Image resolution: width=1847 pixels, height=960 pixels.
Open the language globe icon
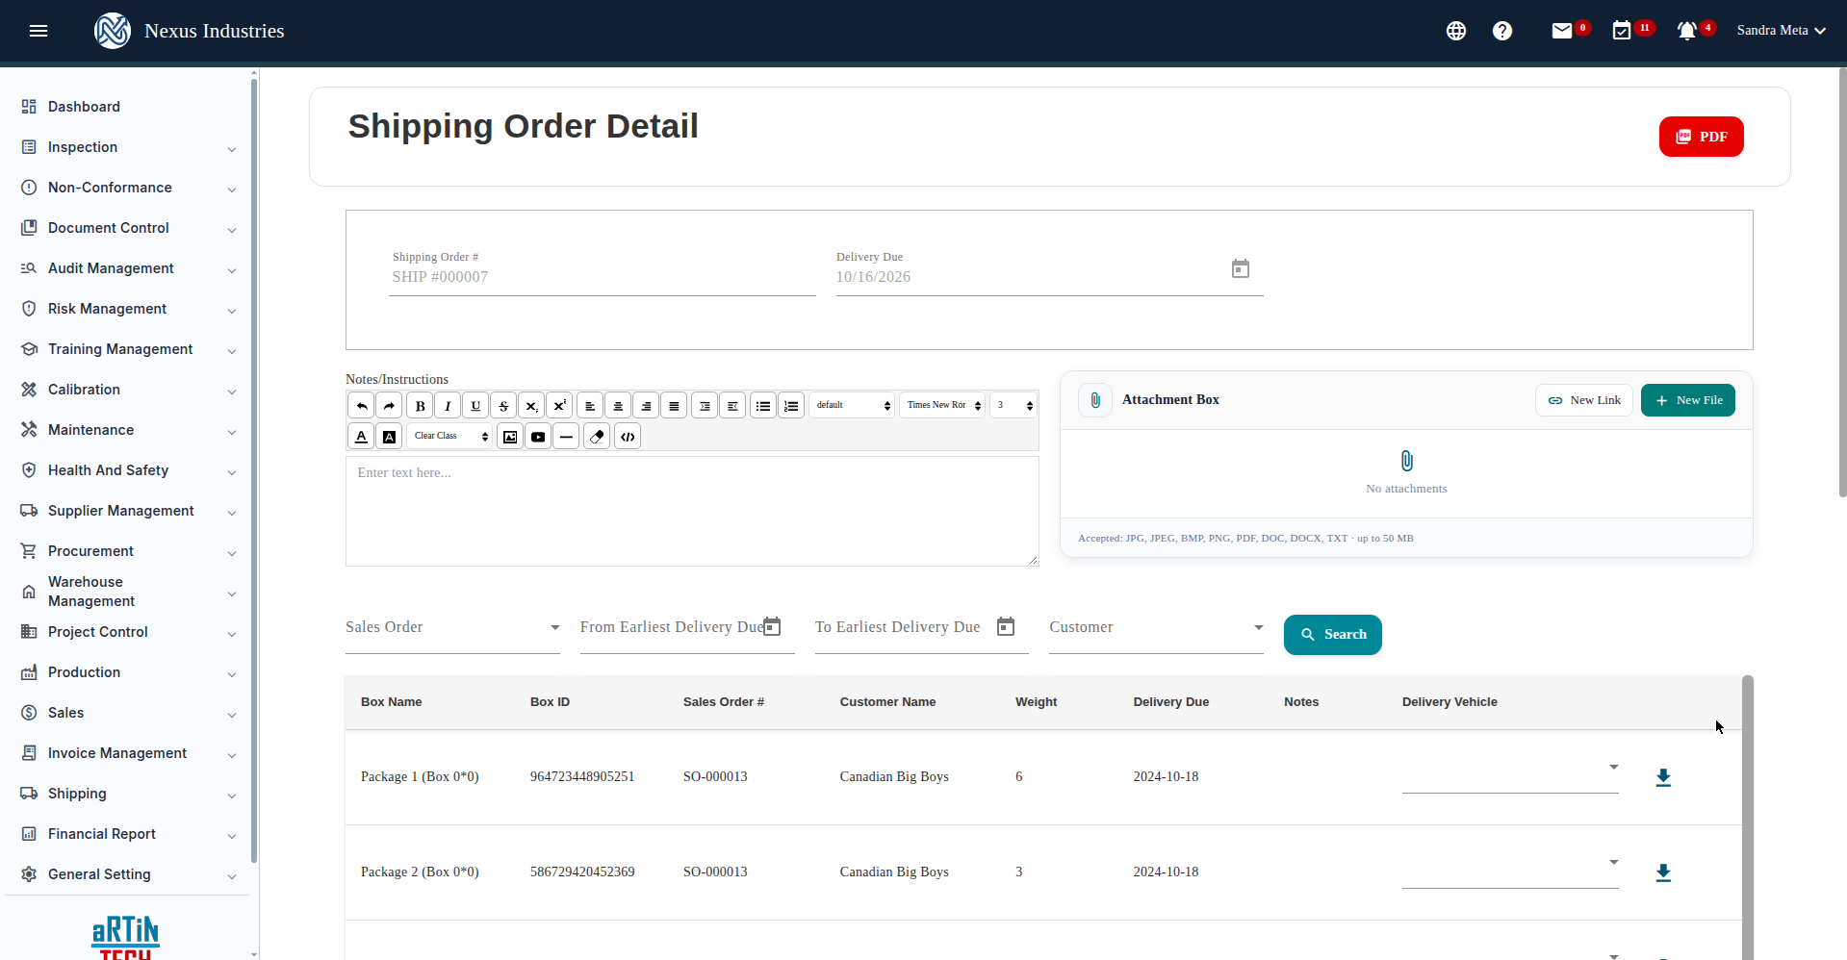coord(1456,31)
